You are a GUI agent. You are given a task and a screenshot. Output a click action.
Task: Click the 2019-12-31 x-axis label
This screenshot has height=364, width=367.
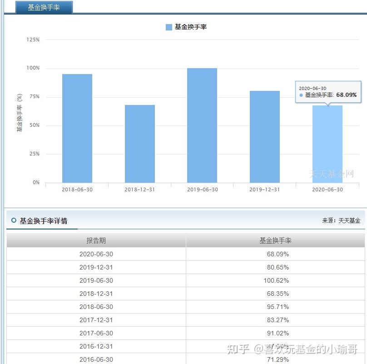pos(265,189)
